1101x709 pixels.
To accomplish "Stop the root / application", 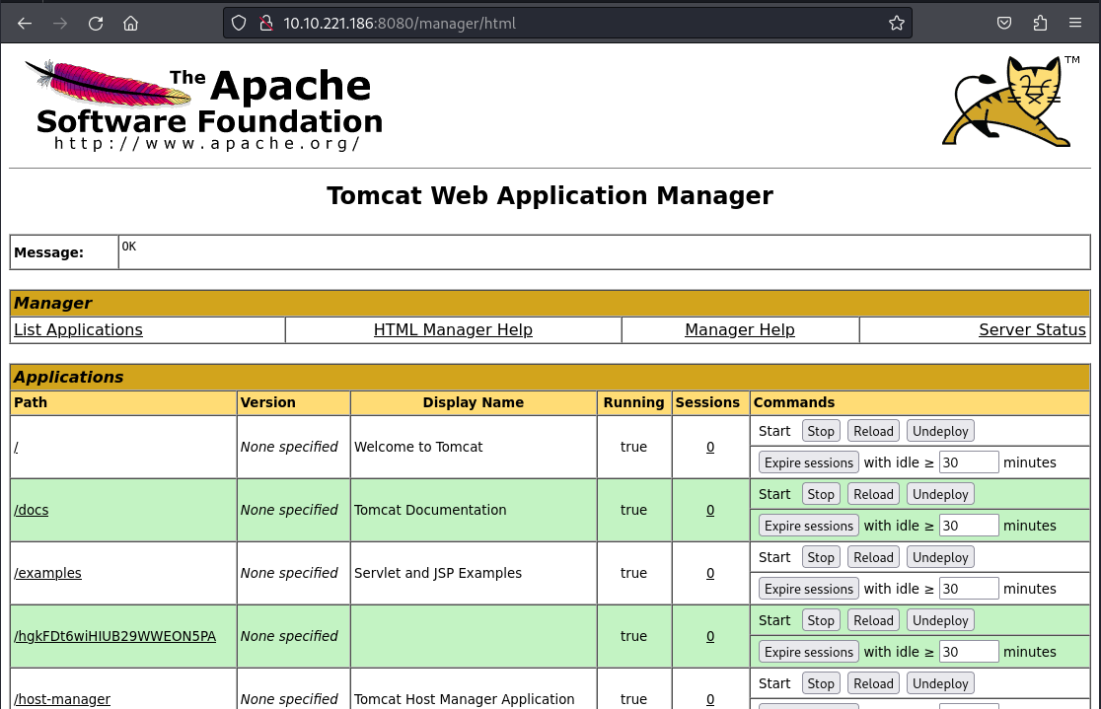I will pyautogui.click(x=821, y=431).
